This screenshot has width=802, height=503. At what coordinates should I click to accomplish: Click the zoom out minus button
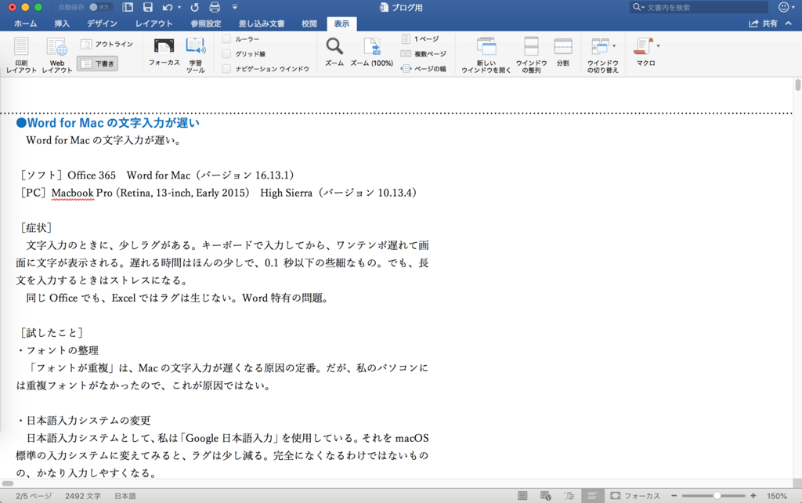tap(674, 496)
